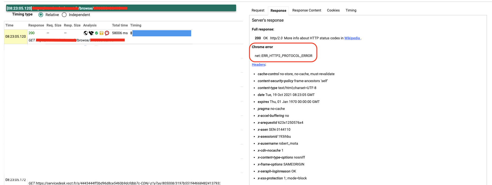Viewport: 492px width, 185px height.
Task: Click the GET servicedesk.vsct.fr request URL
Action: coord(124,183)
